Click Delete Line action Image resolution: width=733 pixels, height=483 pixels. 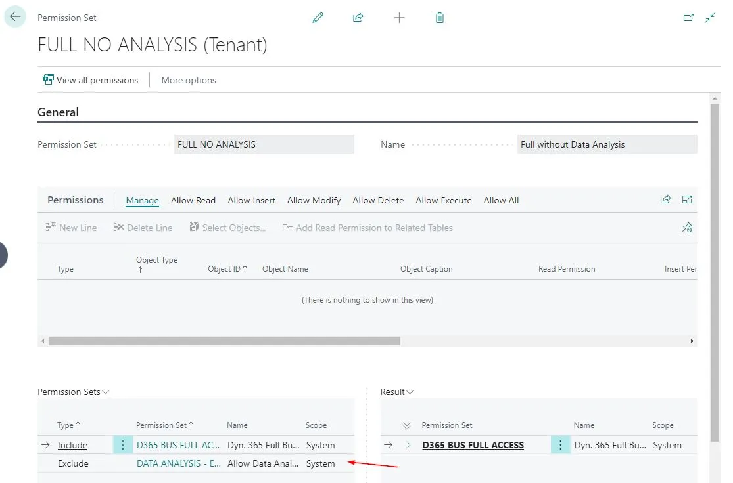(143, 228)
